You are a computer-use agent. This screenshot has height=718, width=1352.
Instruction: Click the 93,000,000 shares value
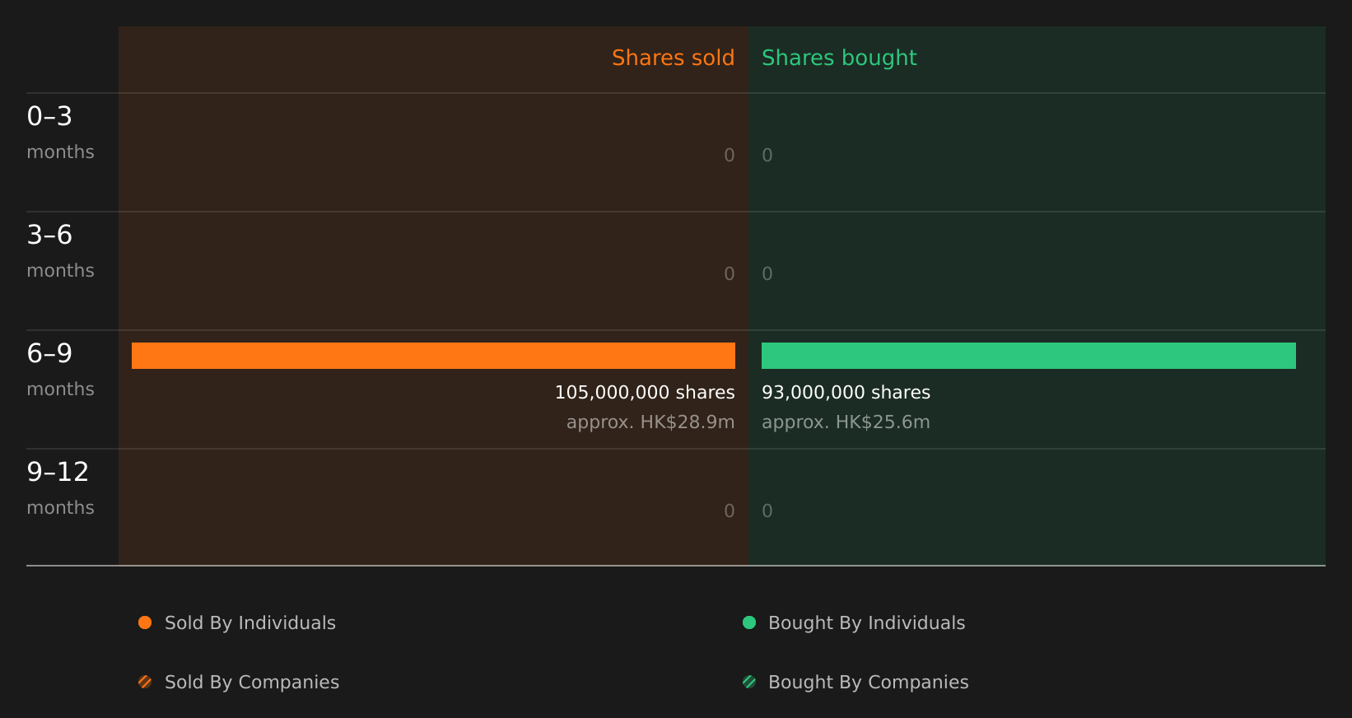(846, 393)
